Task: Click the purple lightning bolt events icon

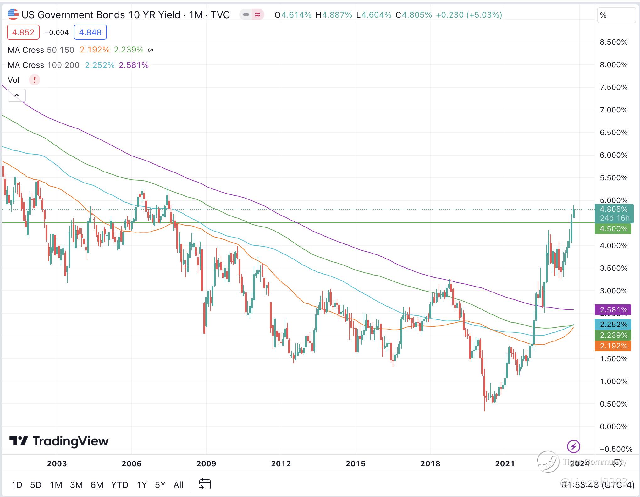Action: pyautogui.click(x=573, y=446)
